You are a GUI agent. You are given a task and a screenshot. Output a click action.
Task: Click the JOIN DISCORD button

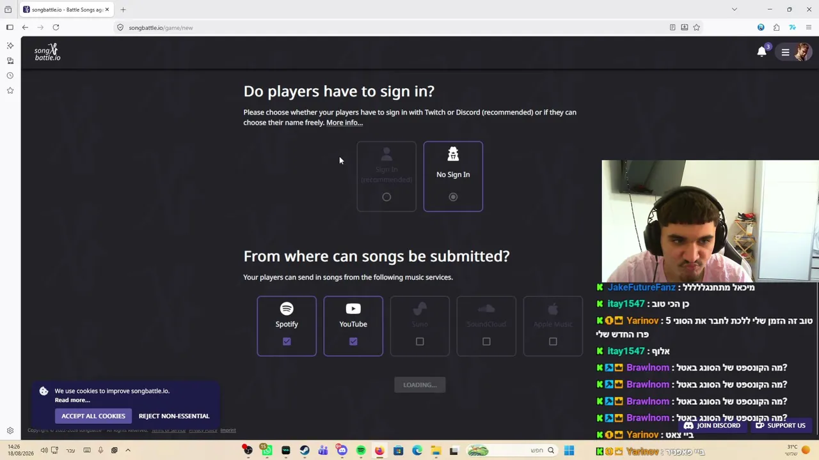(712, 425)
